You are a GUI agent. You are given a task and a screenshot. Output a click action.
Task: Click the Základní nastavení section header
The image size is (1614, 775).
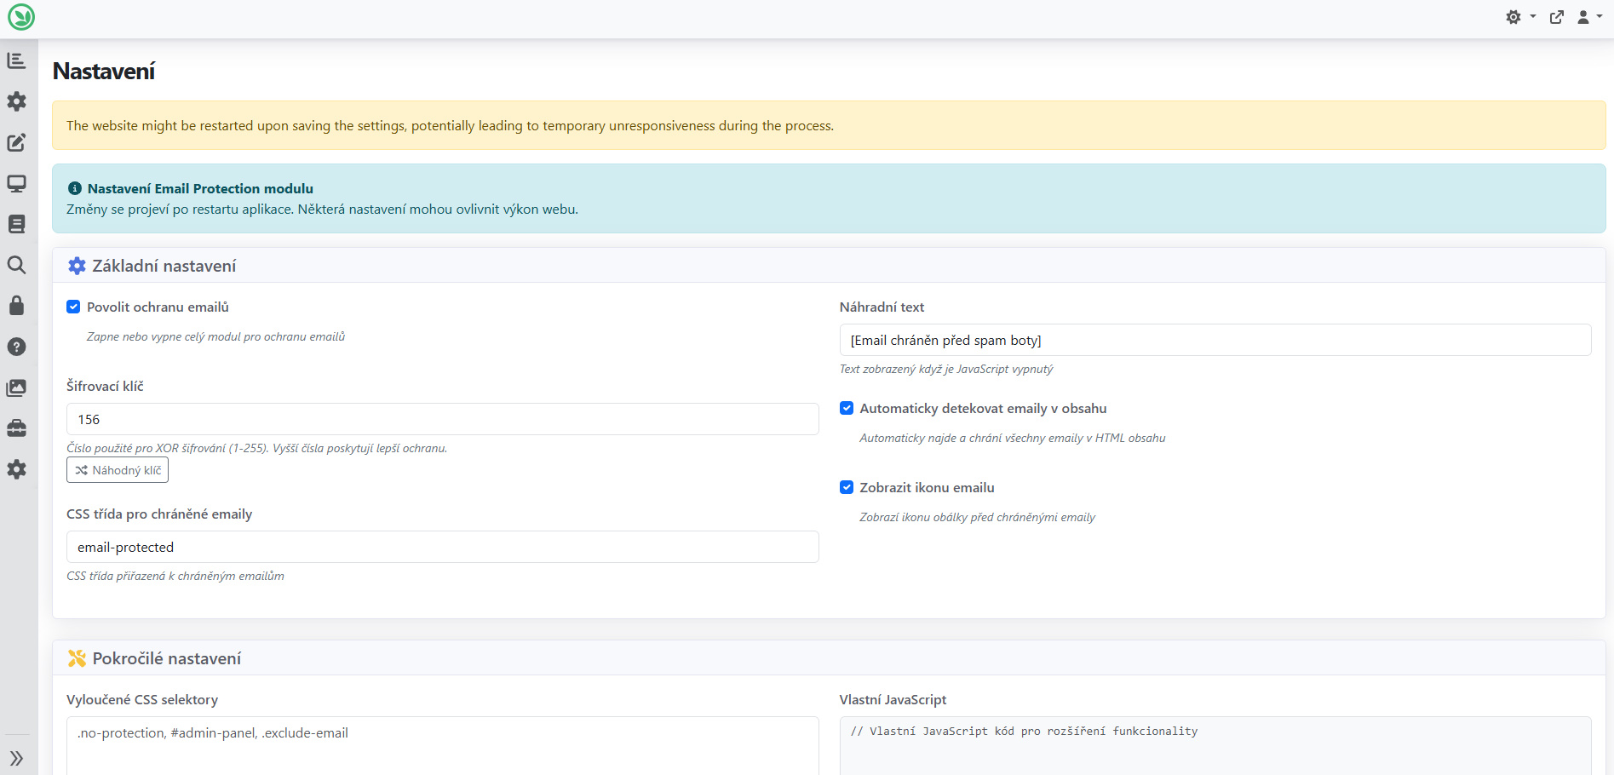[x=829, y=266]
